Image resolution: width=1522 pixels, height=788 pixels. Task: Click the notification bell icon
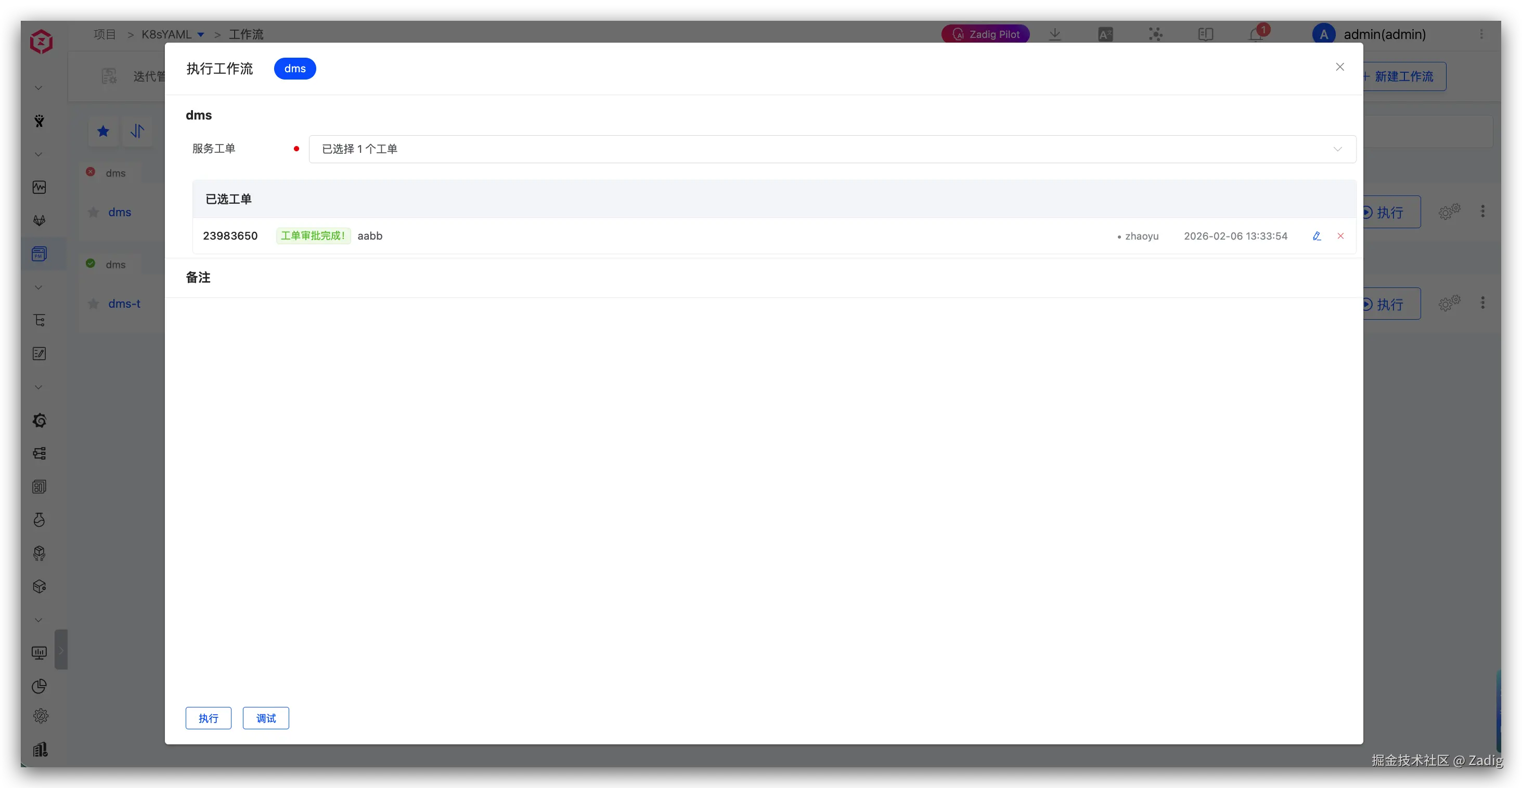point(1256,34)
